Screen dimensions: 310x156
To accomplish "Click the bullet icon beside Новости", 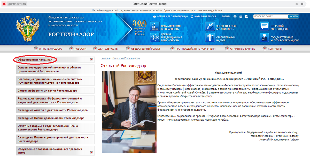I will [x=71, y=49].
